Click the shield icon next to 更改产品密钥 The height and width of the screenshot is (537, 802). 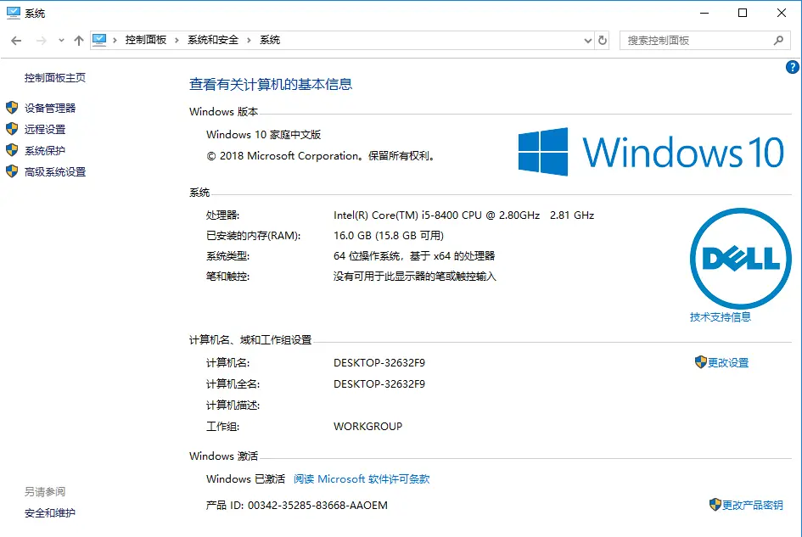click(x=715, y=505)
